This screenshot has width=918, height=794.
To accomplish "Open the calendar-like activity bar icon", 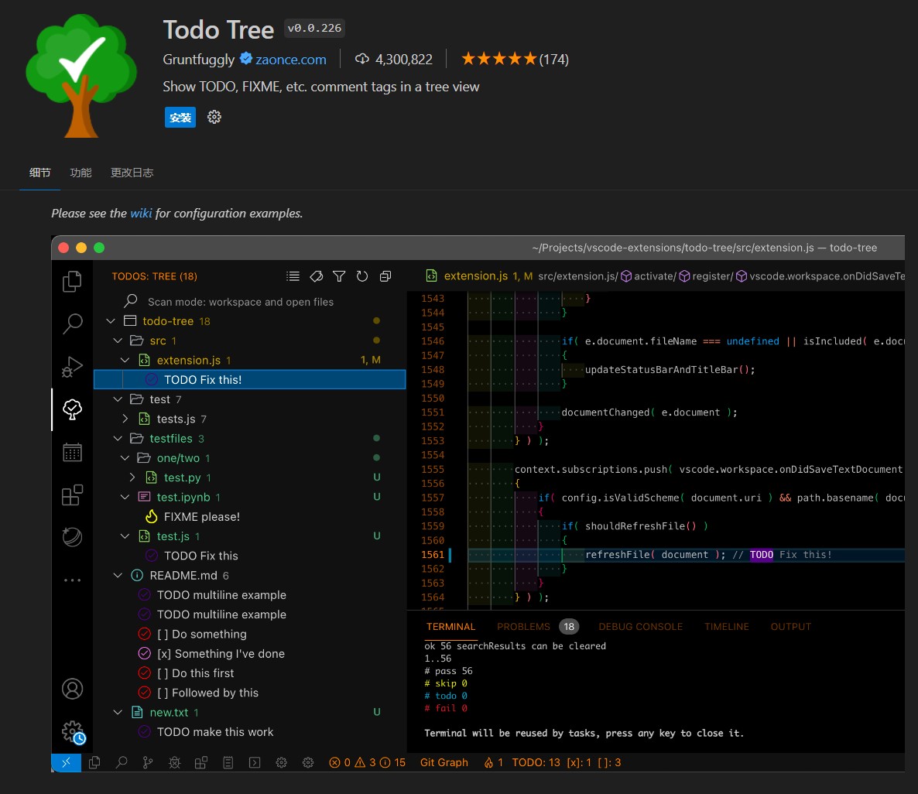I will pos(72,452).
